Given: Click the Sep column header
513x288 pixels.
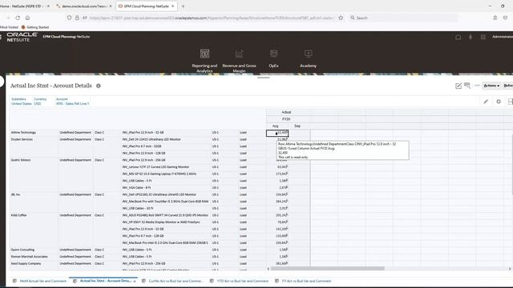Looking at the screenshot, I should [x=297, y=126].
